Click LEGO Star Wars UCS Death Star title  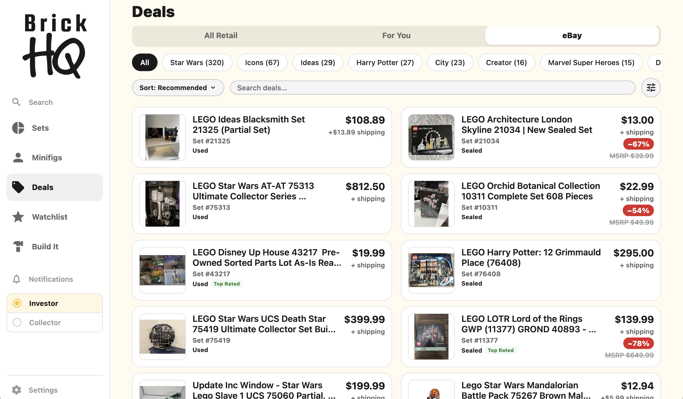[x=264, y=324]
